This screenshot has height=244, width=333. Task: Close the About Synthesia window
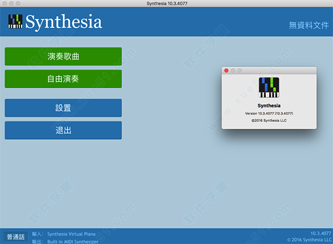[226, 70]
